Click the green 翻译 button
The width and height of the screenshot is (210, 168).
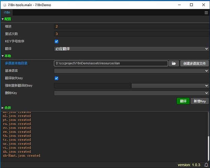point(183,101)
